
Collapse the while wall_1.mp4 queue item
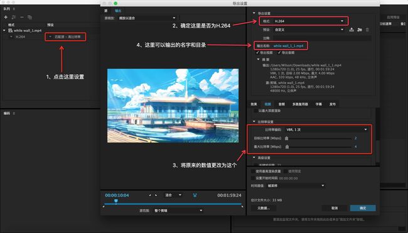pyautogui.click(x=4, y=30)
